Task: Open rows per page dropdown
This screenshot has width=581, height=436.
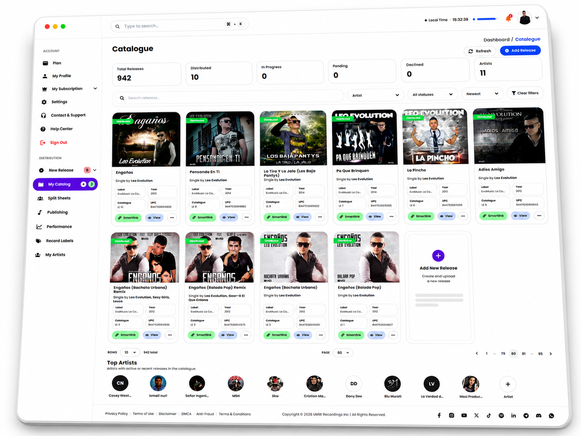Action: 130,352
